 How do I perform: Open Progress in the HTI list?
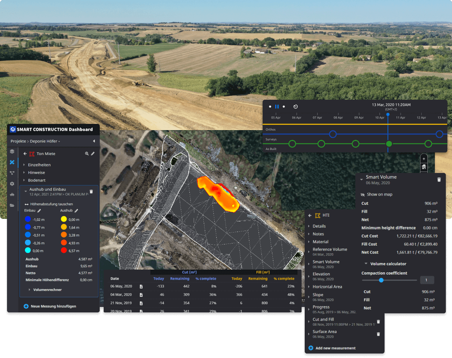[334, 309]
